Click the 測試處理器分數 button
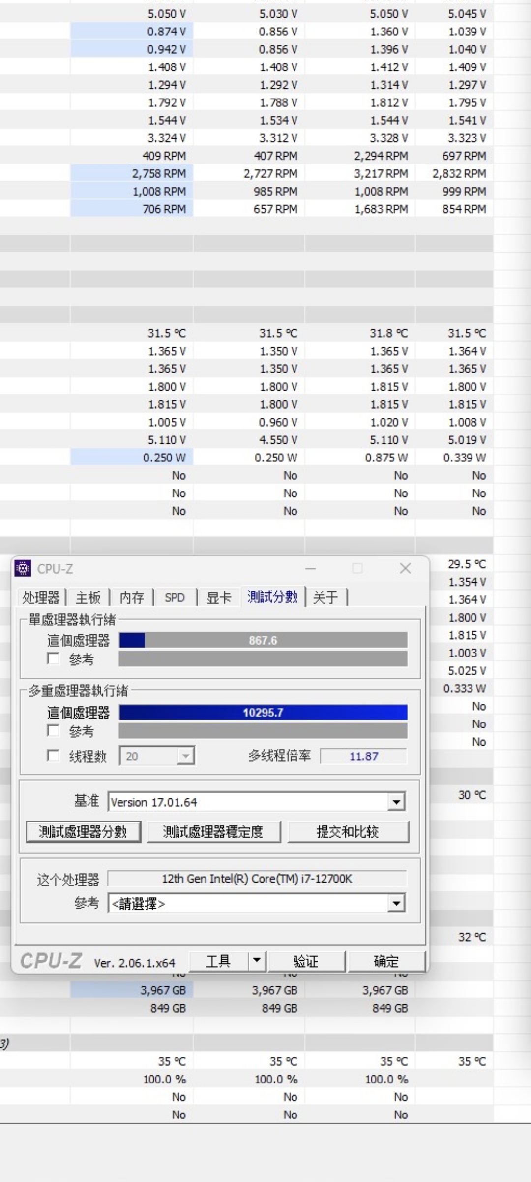531x1182 pixels. pos(83,832)
